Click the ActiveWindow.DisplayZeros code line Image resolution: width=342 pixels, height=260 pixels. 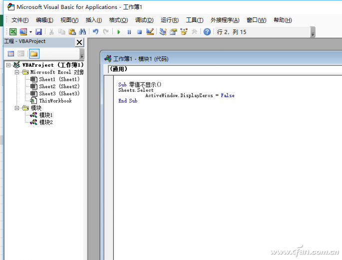[190, 95]
